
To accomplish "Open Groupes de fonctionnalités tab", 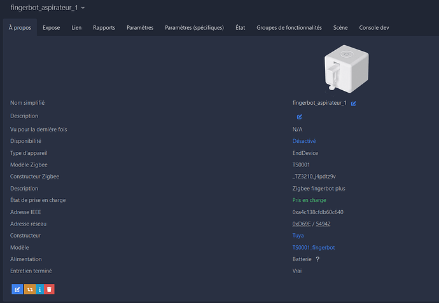I will [289, 27].
